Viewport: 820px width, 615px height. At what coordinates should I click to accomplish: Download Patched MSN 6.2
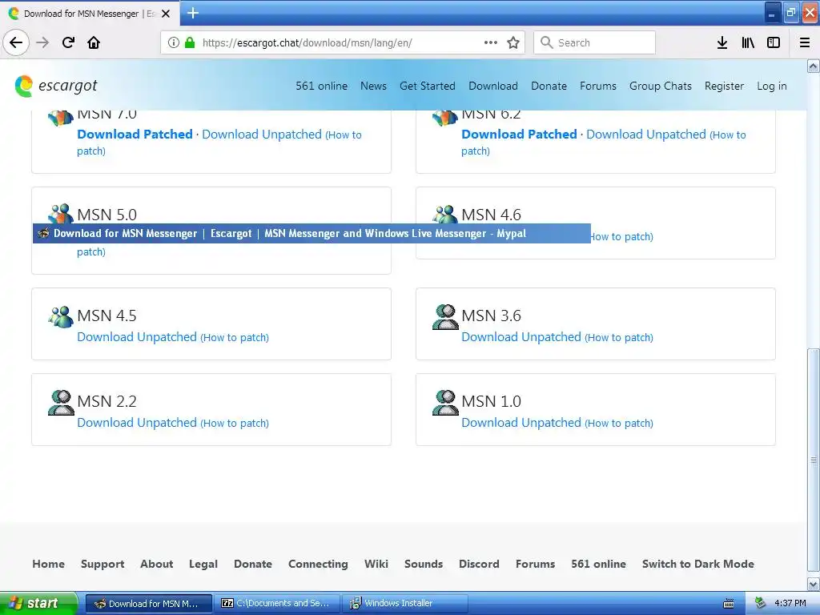coord(519,135)
